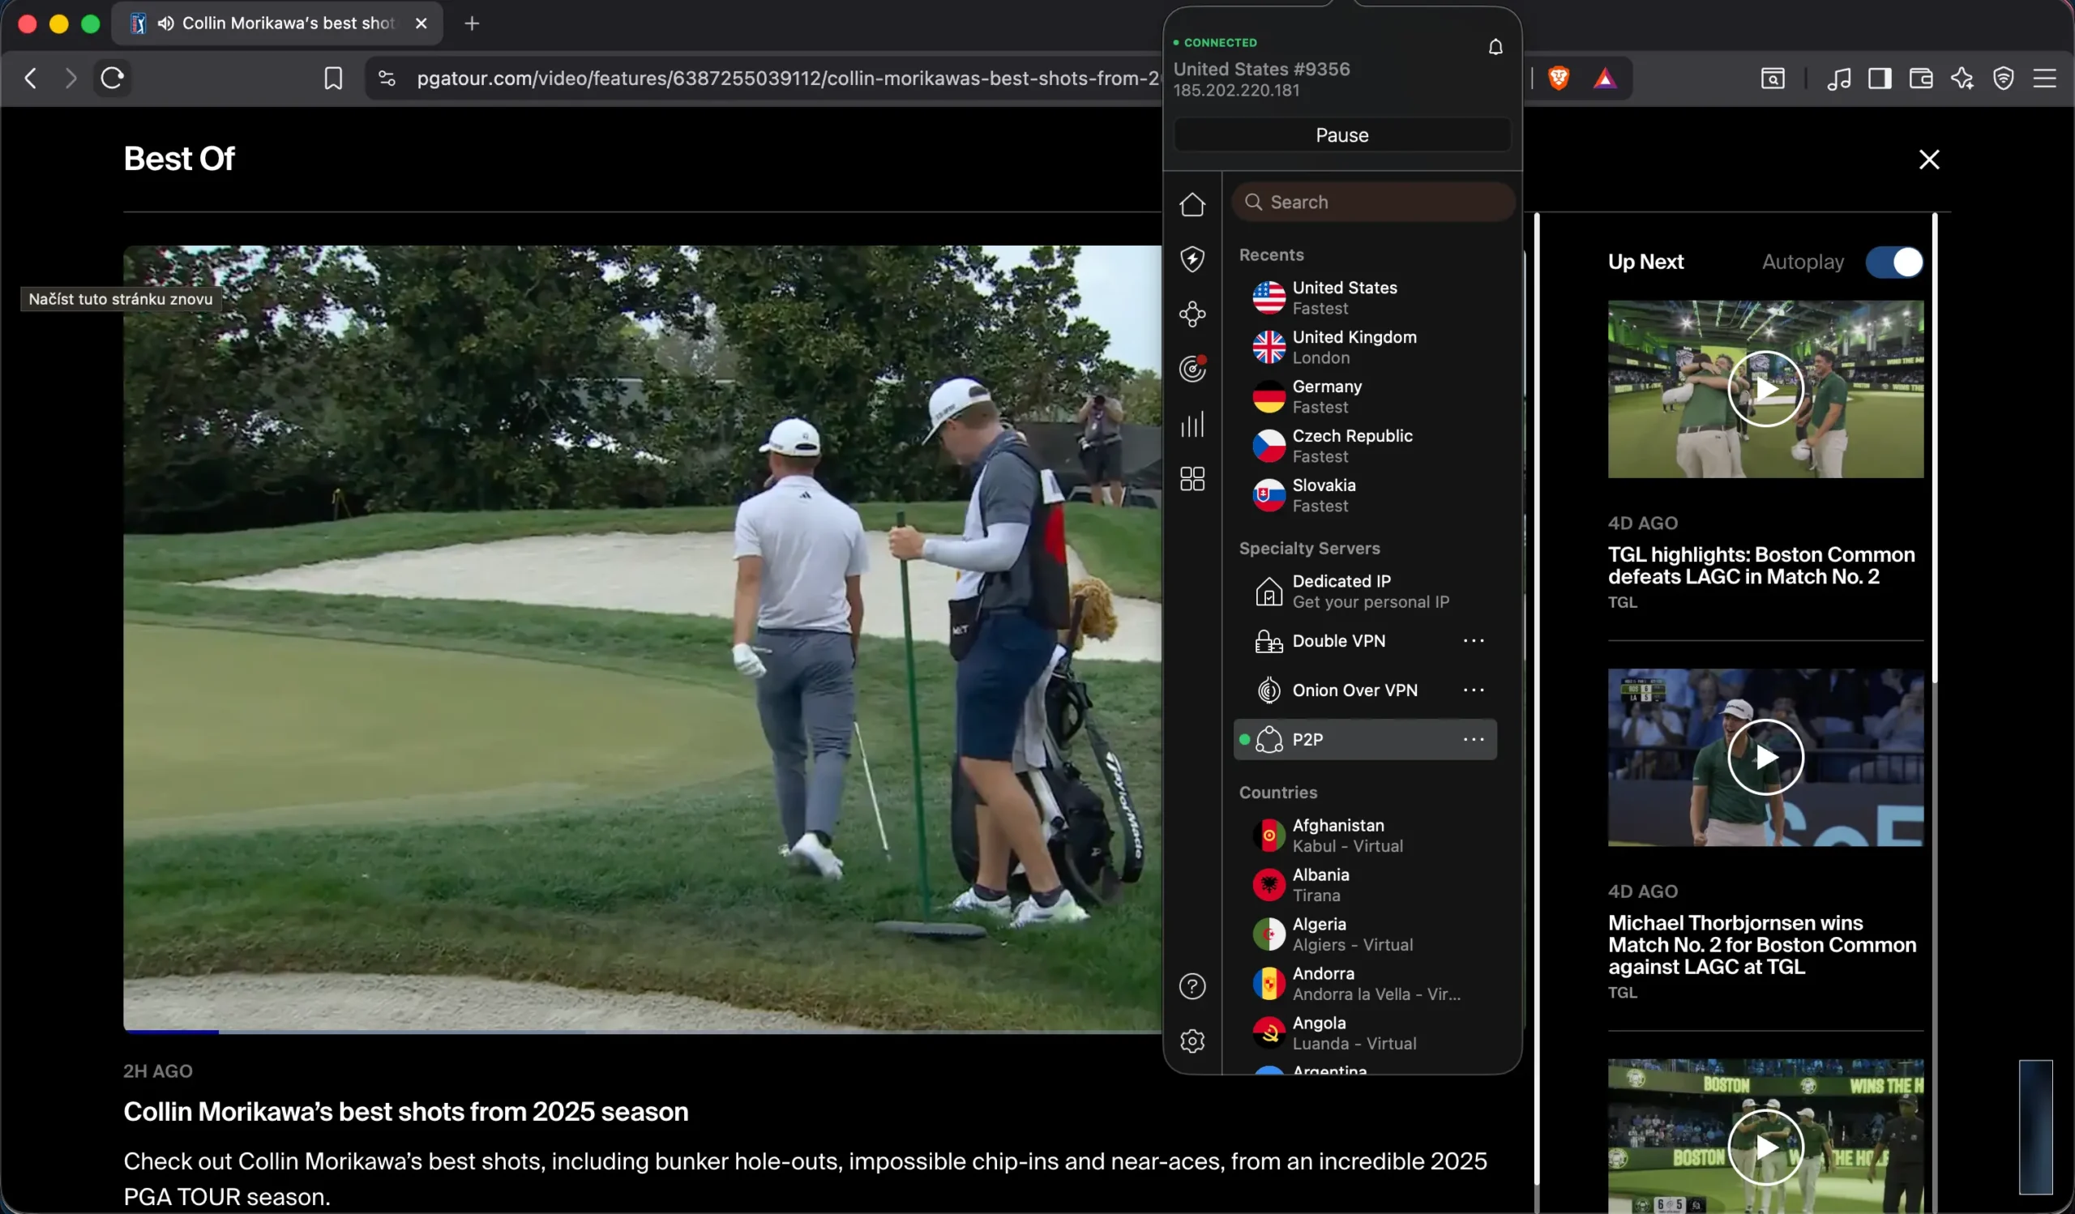2075x1214 pixels.
Task: Open the Meshnet panel
Action: coord(1192,314)
